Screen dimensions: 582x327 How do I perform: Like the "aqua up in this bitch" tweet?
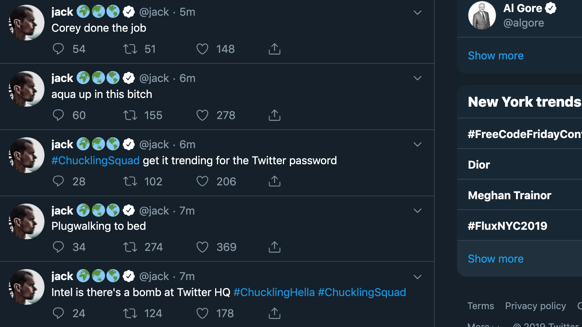click(x=202, y=115)
